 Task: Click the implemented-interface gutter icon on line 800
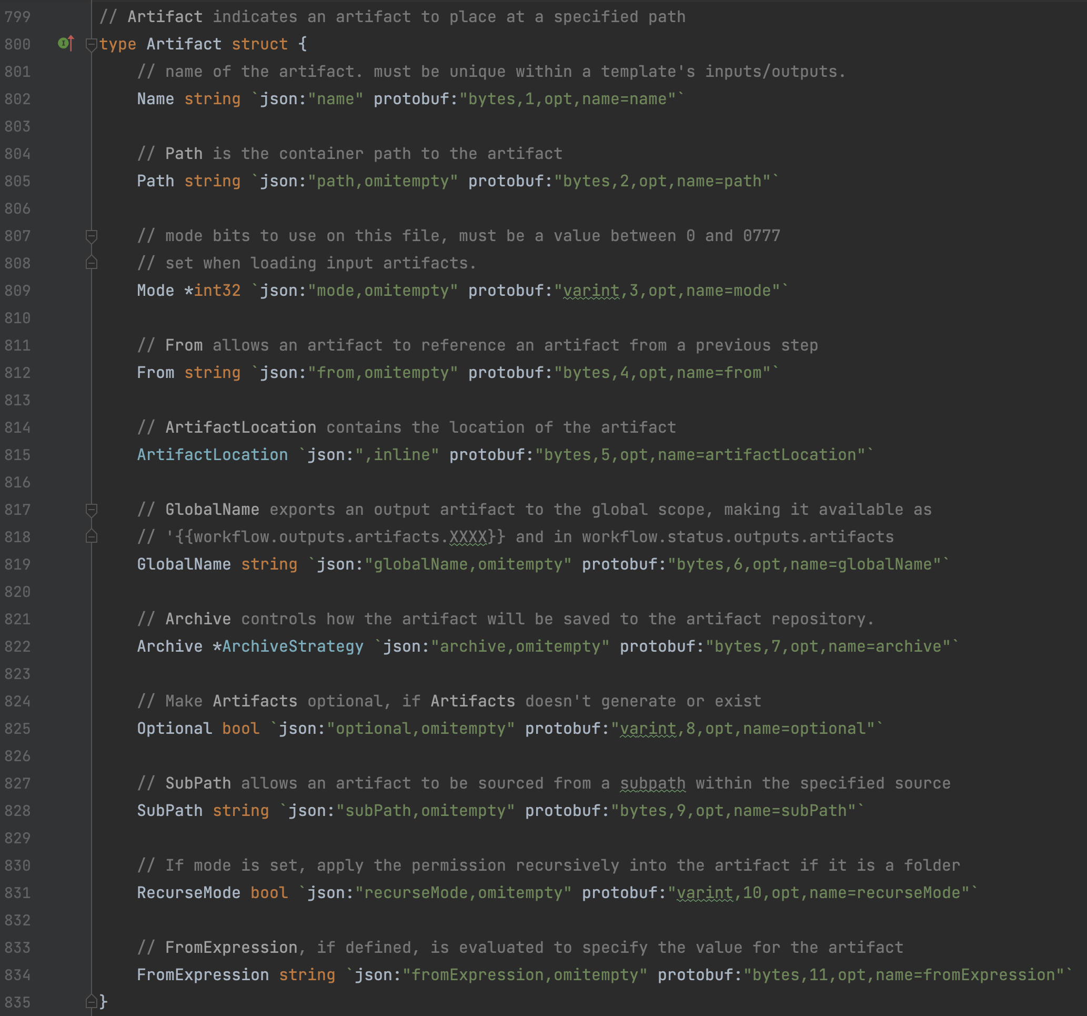pyautogui.click(x=65, y=43)
